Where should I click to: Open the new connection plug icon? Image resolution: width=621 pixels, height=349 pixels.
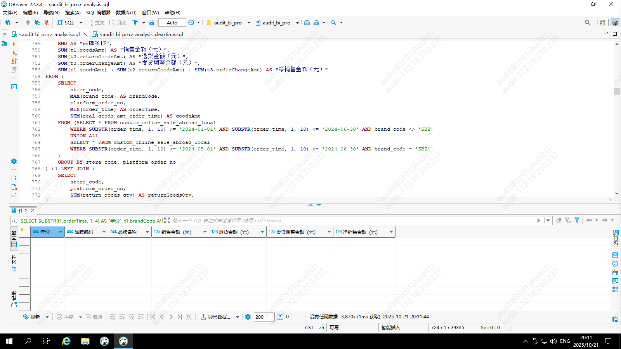point(8,22)
